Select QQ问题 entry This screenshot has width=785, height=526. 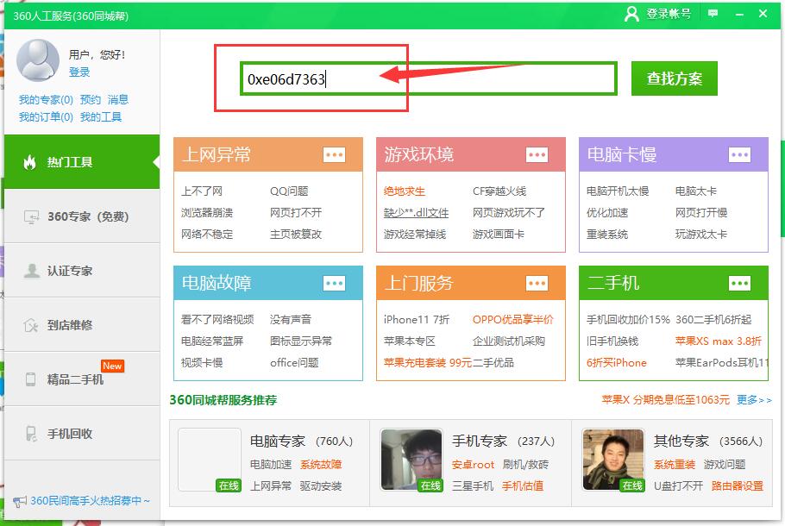tap(289, 191)
